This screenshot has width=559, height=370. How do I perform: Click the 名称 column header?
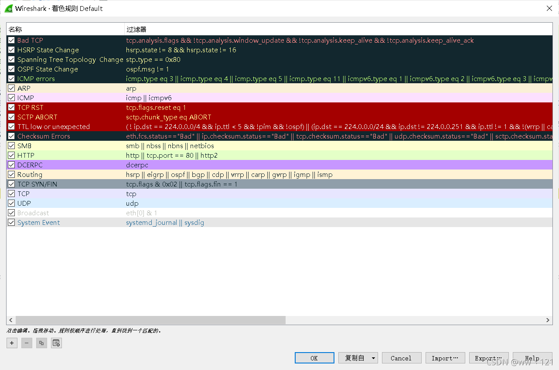coord(15,30)
